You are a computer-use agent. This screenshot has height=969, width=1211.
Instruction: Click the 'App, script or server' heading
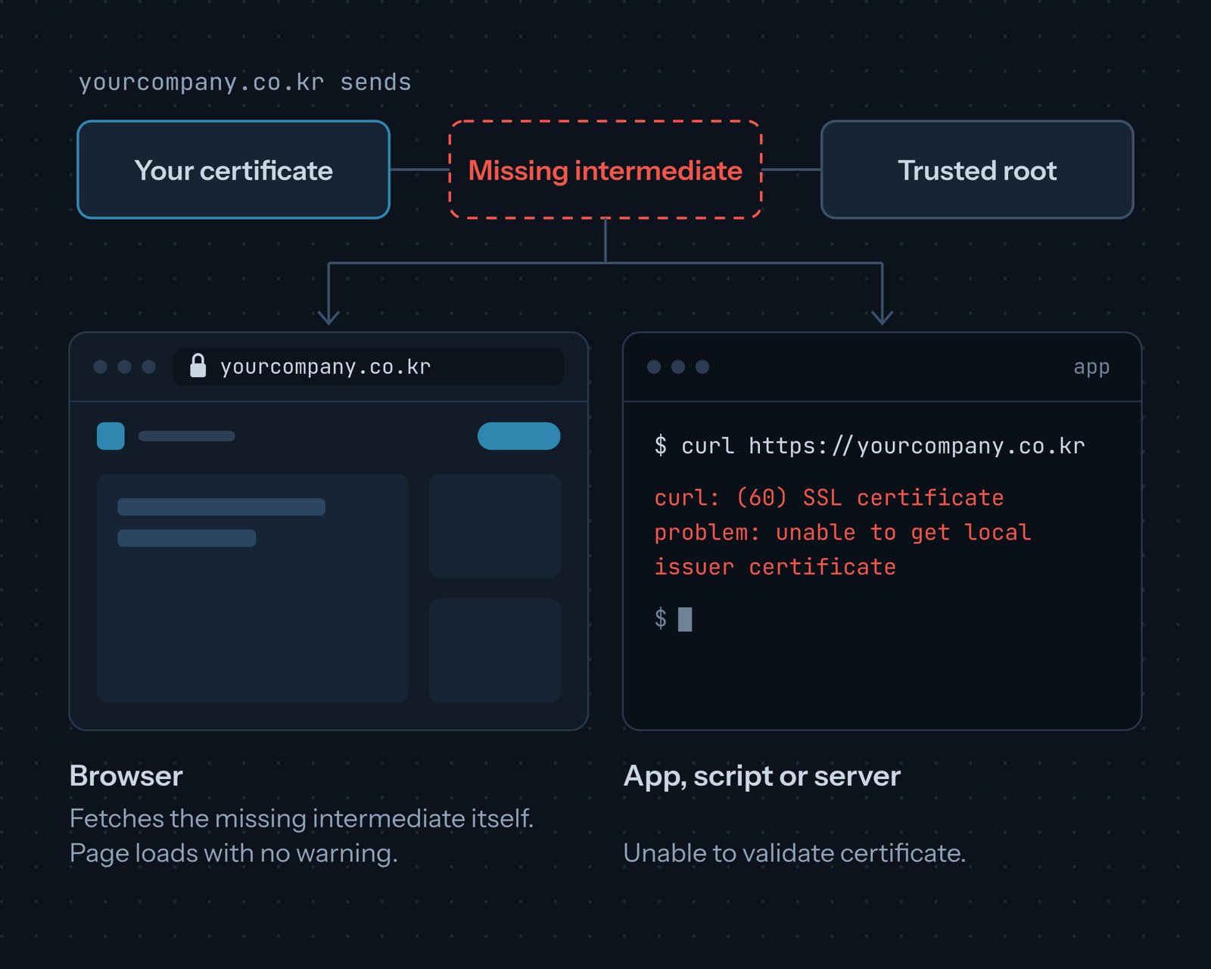[x=762, y=776]
